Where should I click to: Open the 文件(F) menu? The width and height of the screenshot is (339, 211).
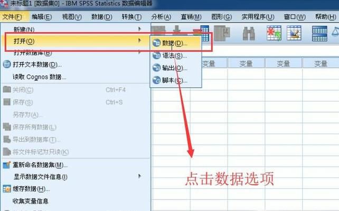pyautogui.click(x=12, y=17)
